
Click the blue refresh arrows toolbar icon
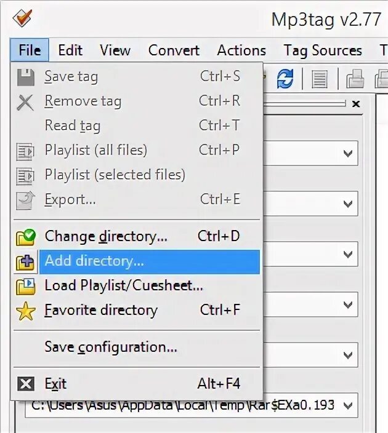[x=285, y=78]
